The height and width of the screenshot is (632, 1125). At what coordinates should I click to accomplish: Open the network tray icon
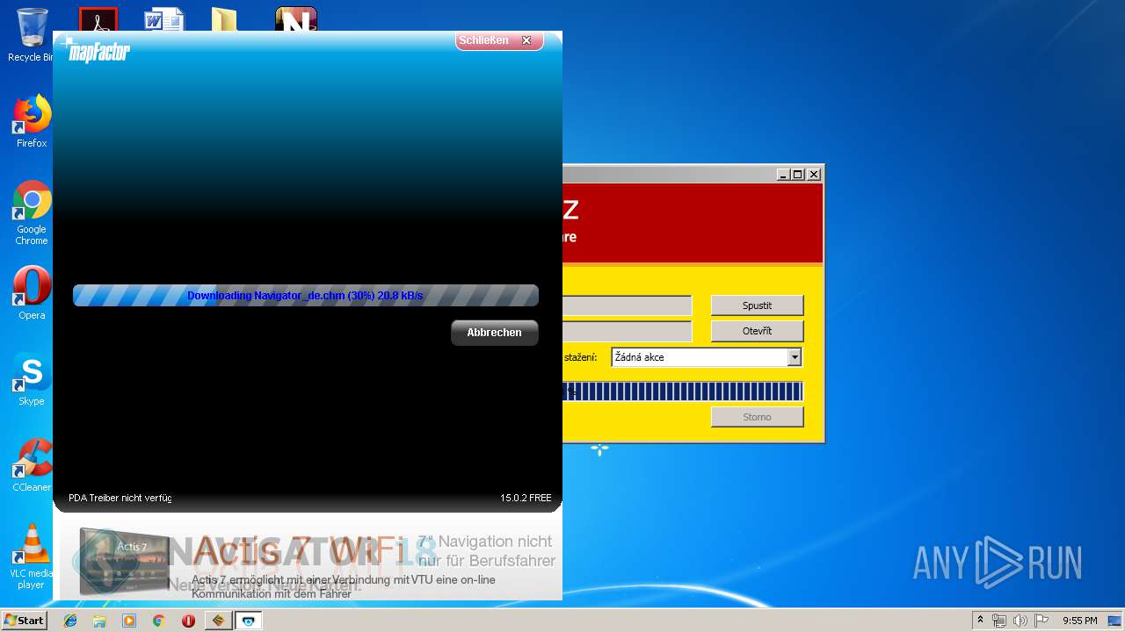click(x=999, y=621)
